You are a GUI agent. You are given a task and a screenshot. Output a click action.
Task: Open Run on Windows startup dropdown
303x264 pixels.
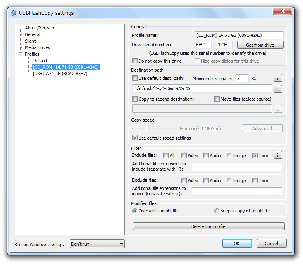tap(97, 244)
